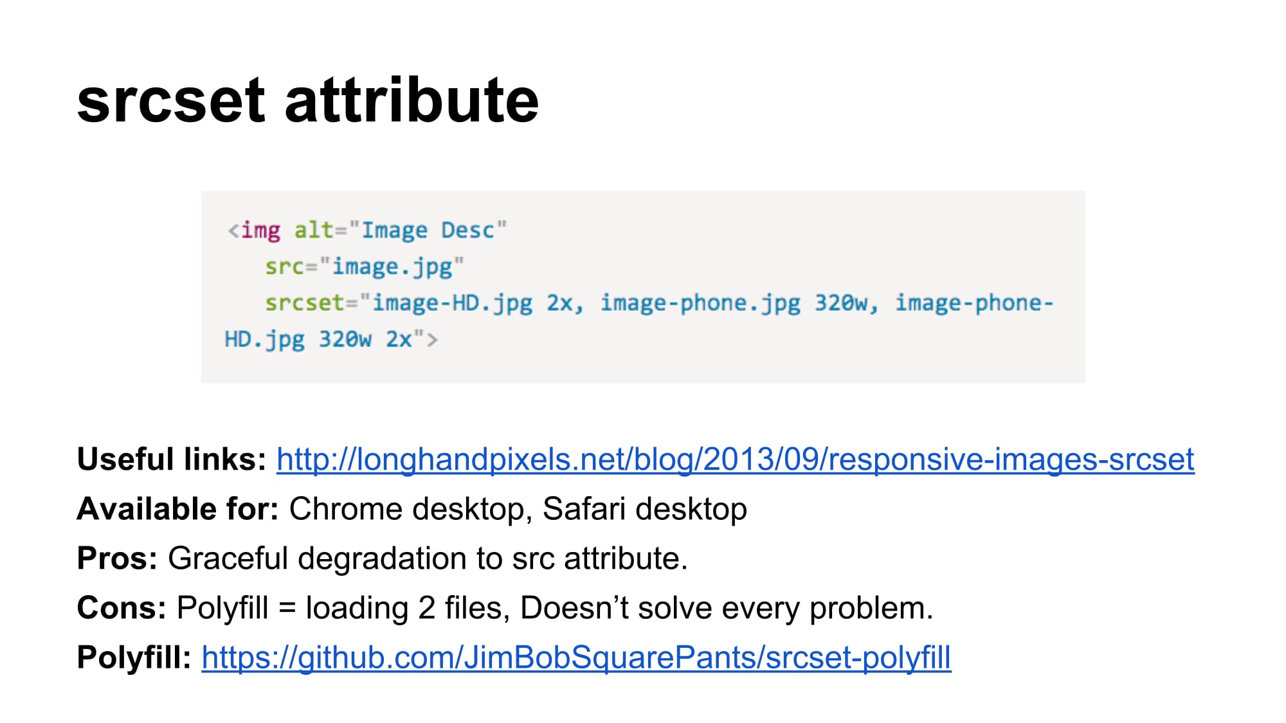Click the srcset attribute name in code
The width and height of the screenshot is (1286, 723).
point(305,303)
